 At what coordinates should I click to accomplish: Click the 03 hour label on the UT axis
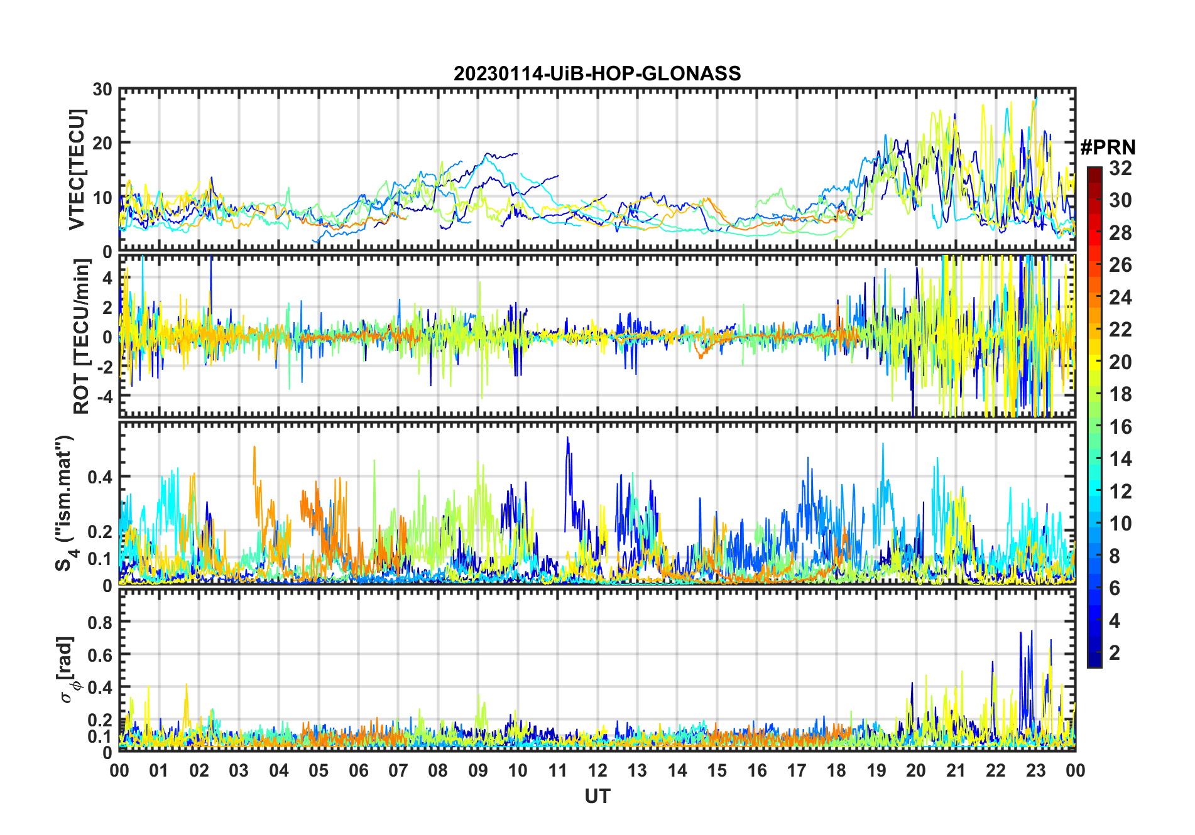(239, 770)
